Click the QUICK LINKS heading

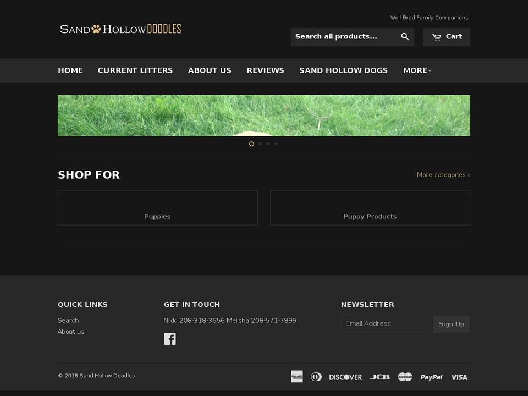tap(82, 304)
